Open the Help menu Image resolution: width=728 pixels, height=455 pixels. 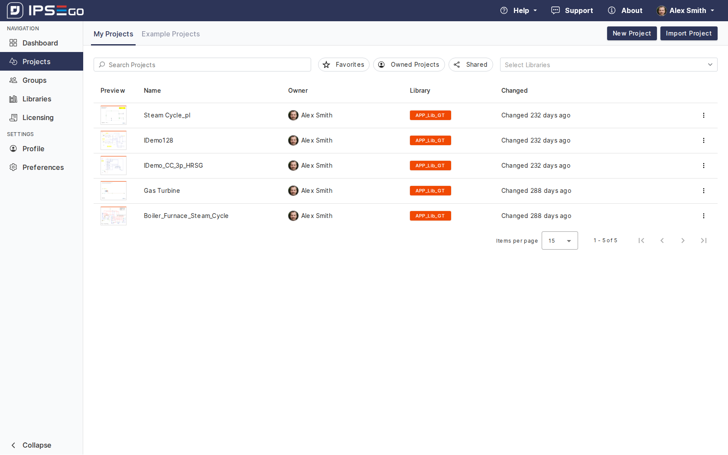(x=519, y=10)
